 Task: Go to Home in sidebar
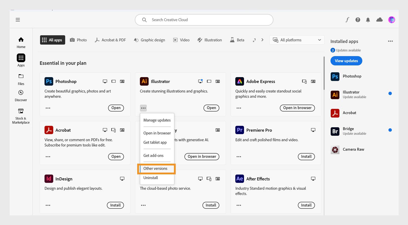coord(21,43)
